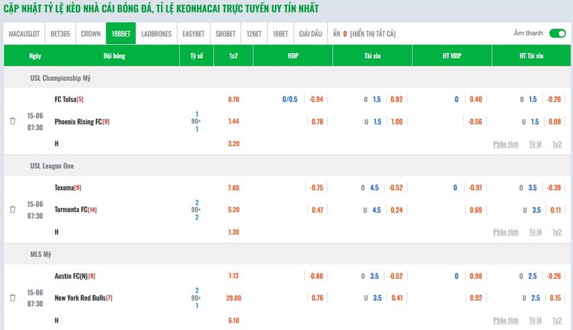
Task: Remove the Austin FC match using trash icon
Action: (12, 298)
